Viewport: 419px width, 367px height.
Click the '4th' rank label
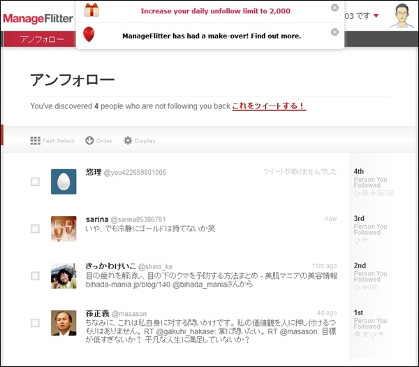click(x=359, y=171)
